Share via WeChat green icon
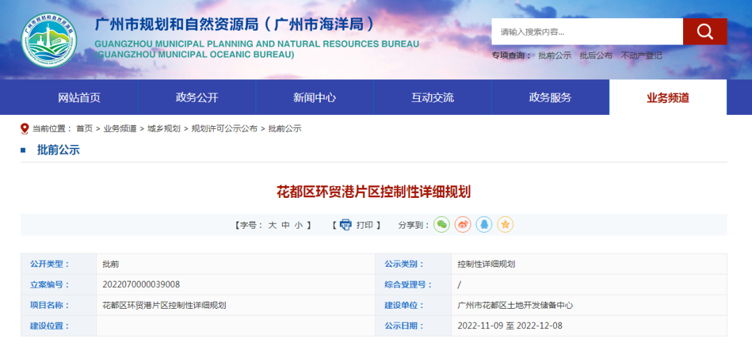The image size is (752, 354). click(x=441, y=224)
